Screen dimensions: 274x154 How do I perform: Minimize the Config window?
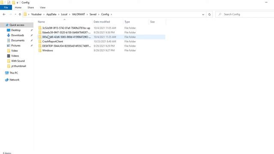(266, 3)
